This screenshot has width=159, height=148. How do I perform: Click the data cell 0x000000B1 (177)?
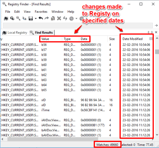(93, 125)
